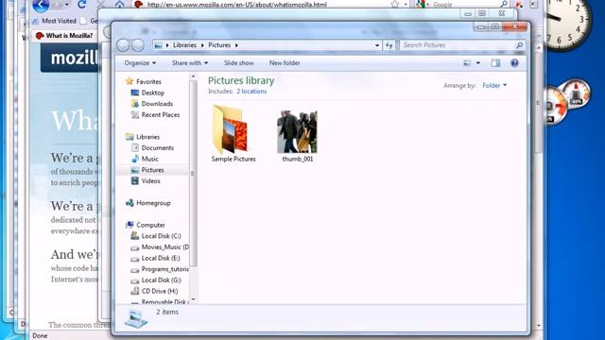Image resolution: width=605 pixels, height=340 pixels.
Task: Open the address bar history dropdown
Action: click(x=377, y=45)
